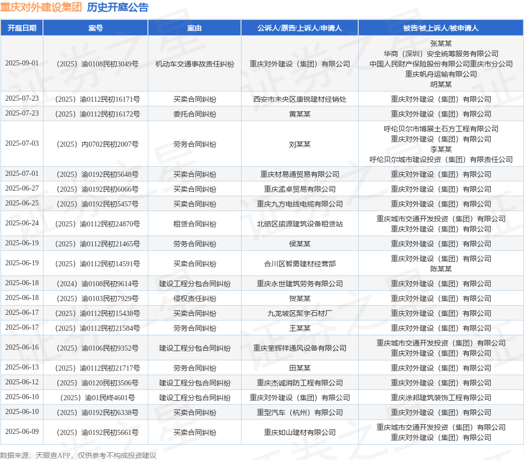Screen dimensions: 524x460
Task: Select case number (2025)渝0112民初15438号
Action: (x=97, y=313)
